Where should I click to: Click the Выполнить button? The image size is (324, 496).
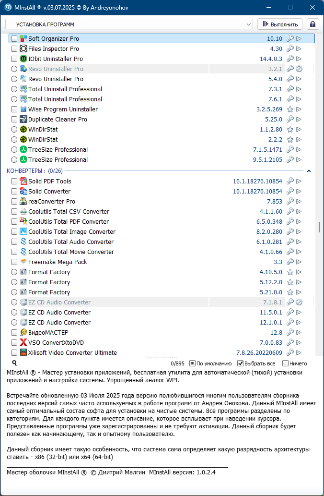click(280, 24)
